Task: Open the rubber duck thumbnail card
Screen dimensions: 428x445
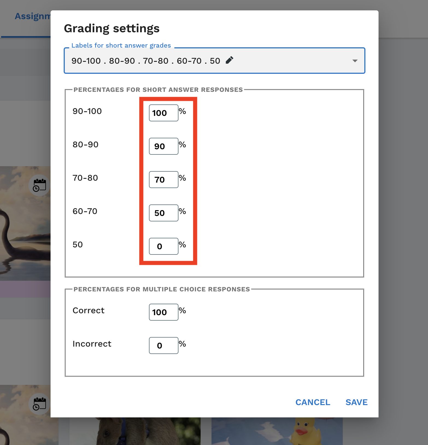Action: click(x=277, y=431)
